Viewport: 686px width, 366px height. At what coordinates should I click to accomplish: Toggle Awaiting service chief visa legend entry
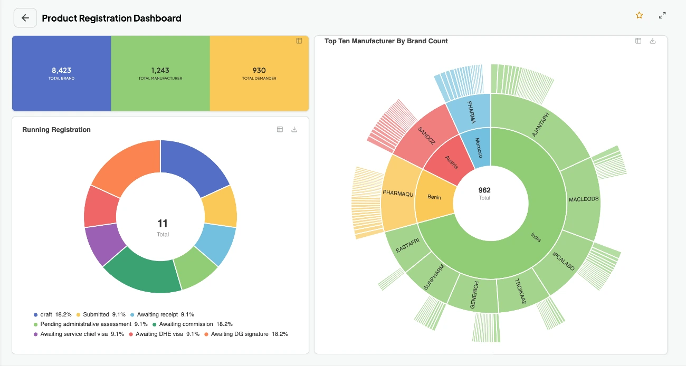79,334
